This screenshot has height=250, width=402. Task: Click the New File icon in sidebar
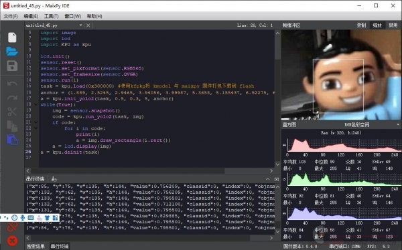[12, 37]
